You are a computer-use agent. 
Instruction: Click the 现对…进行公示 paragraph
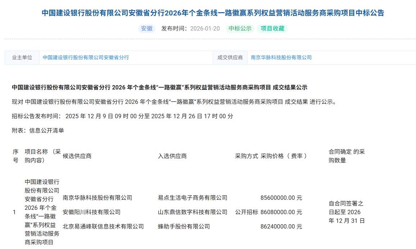[174, 102]
